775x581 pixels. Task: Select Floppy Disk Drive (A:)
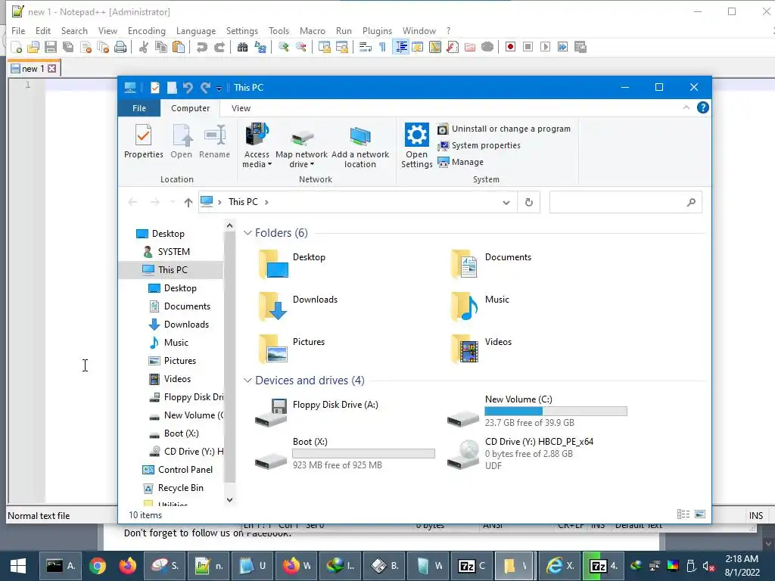pyautogui.click(x=316, y=412)
